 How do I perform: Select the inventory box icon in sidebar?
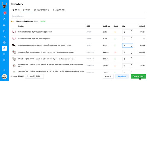coord(4,48)
